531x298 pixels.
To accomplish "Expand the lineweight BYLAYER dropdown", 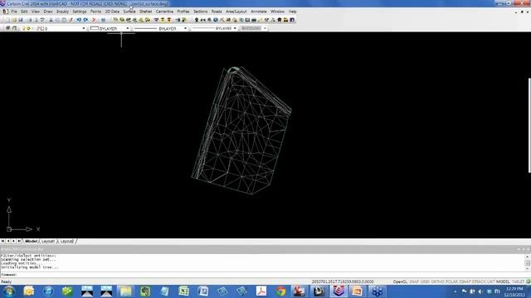I will click(x=235, y=28).
